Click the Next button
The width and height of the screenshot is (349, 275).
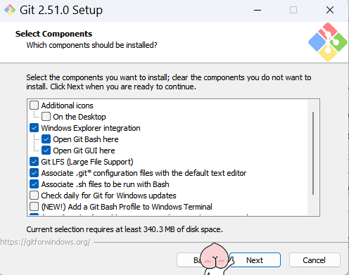click(x=255, y=260)
